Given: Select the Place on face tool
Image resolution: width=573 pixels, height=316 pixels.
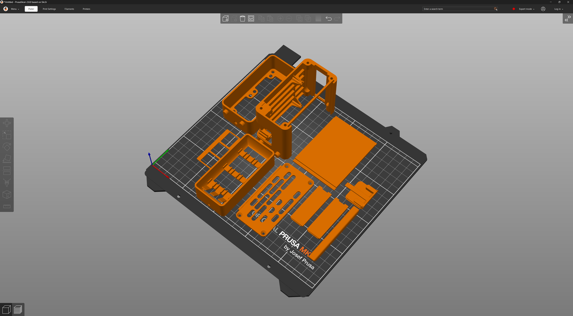Looking at the screenshot, I should point(7,159).
